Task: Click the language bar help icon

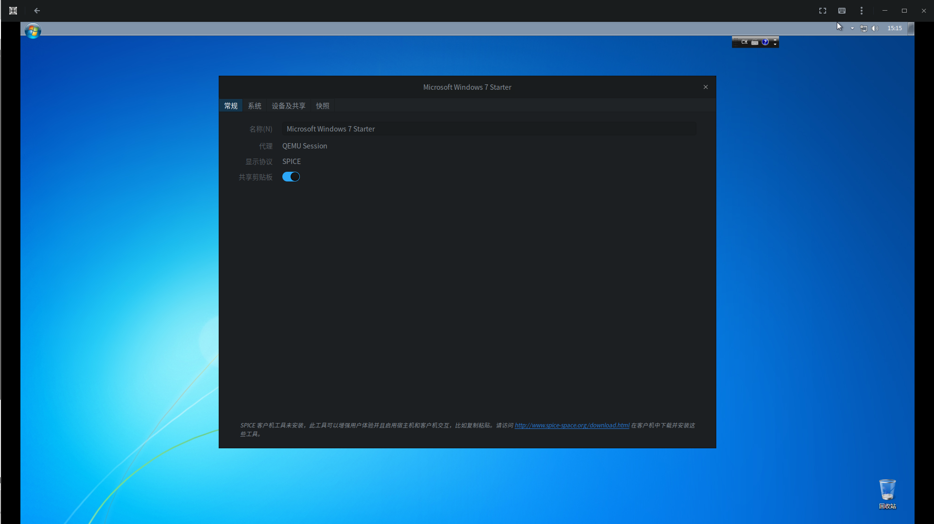Action: pos(765,42)
